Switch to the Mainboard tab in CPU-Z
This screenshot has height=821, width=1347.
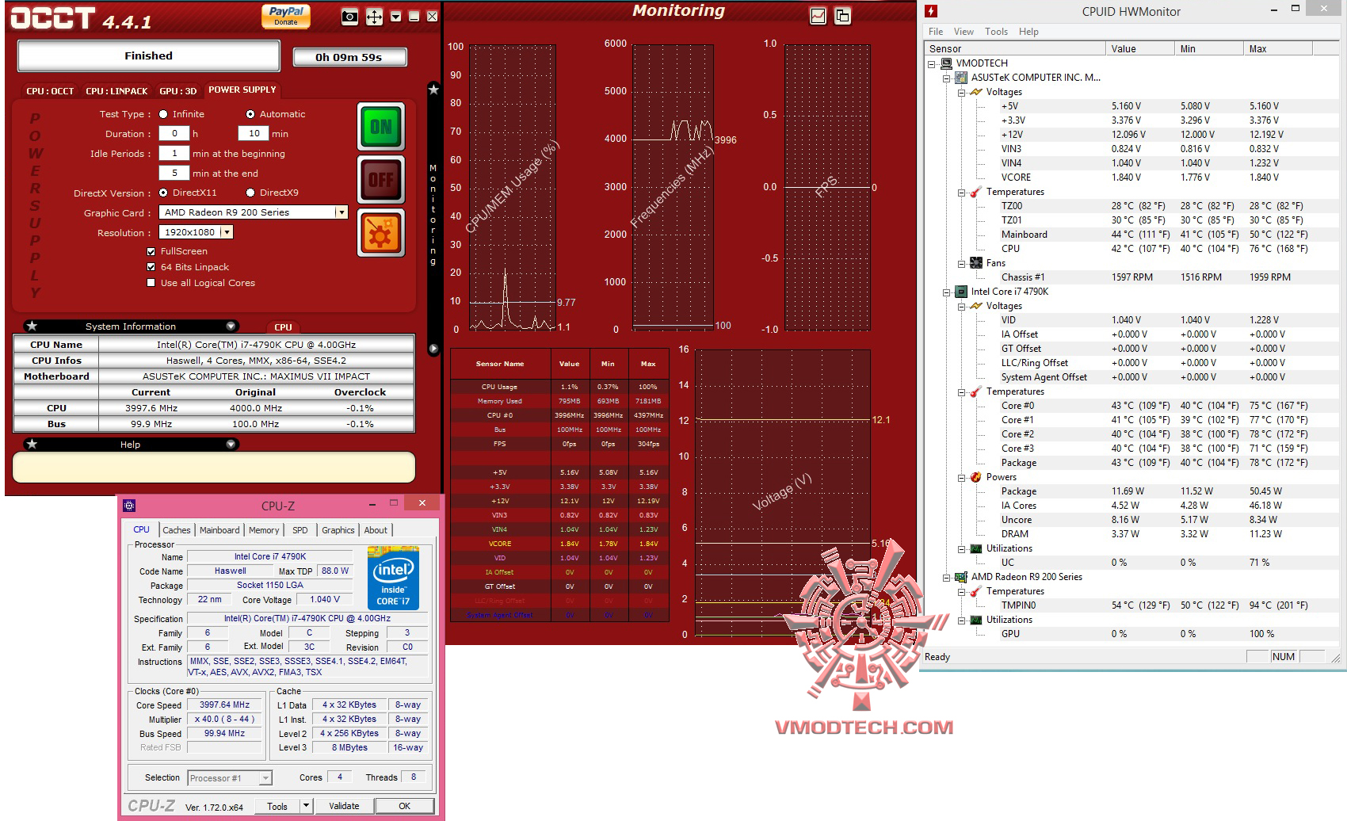[219, 530]
